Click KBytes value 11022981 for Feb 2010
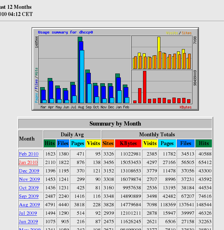224x230 pixels. tap(131, 154)
